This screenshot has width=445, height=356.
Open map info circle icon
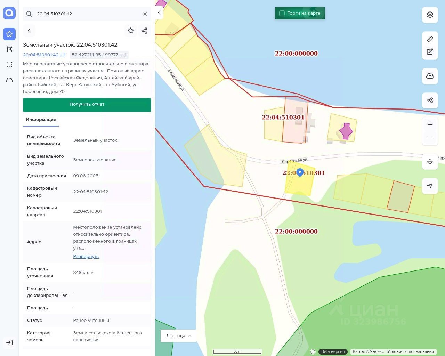point(313,351)
